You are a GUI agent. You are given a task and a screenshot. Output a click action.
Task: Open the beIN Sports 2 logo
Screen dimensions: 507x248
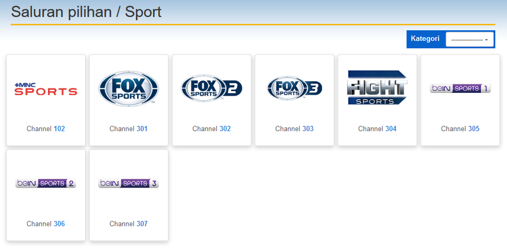46,183
